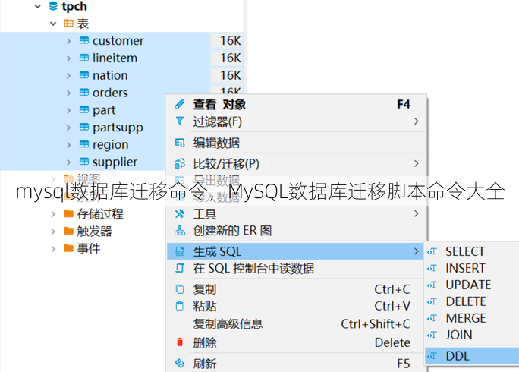Click the 存储过程 folder icon

click(x=69, y=213)
